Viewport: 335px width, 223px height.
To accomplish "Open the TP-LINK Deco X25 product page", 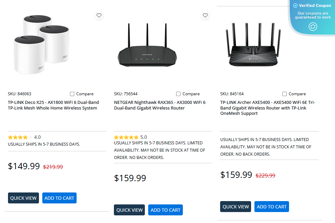I will [x=53, y=105].
